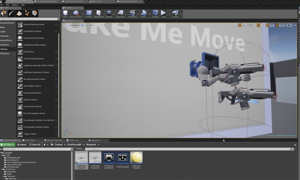Click the Save toolbar icon
The width and height of the screenshot is (300, 180).
click(65, 14)
